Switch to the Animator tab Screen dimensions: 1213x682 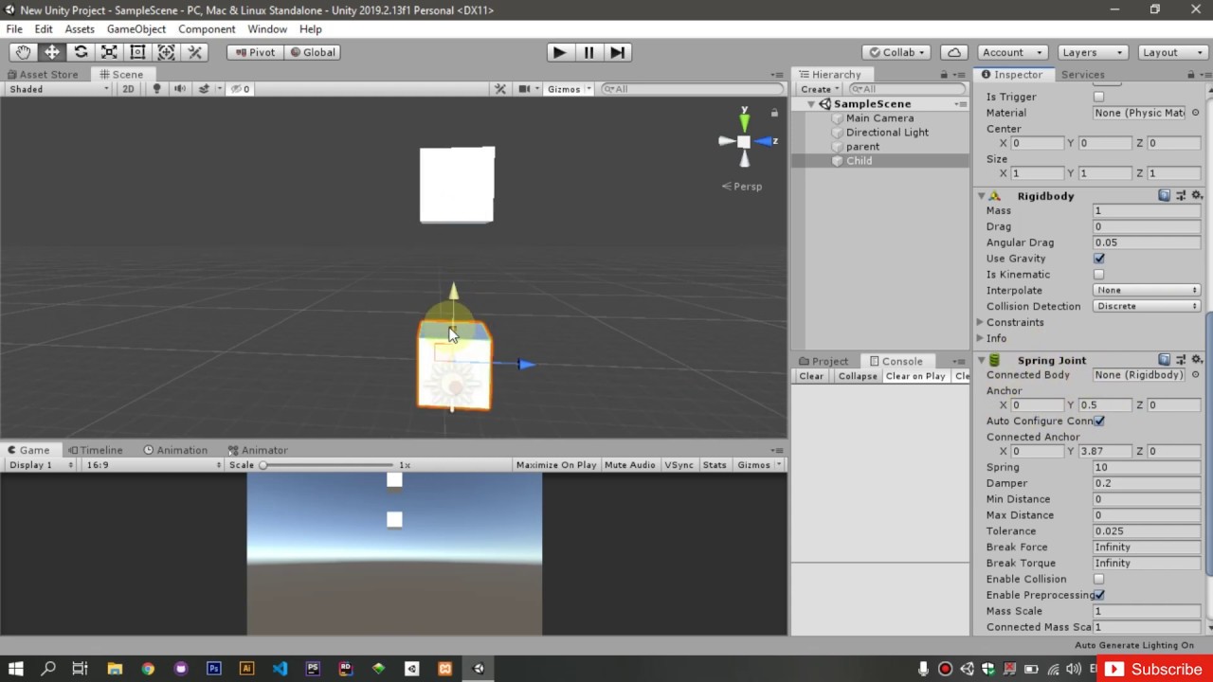click(x=258, y=450)
